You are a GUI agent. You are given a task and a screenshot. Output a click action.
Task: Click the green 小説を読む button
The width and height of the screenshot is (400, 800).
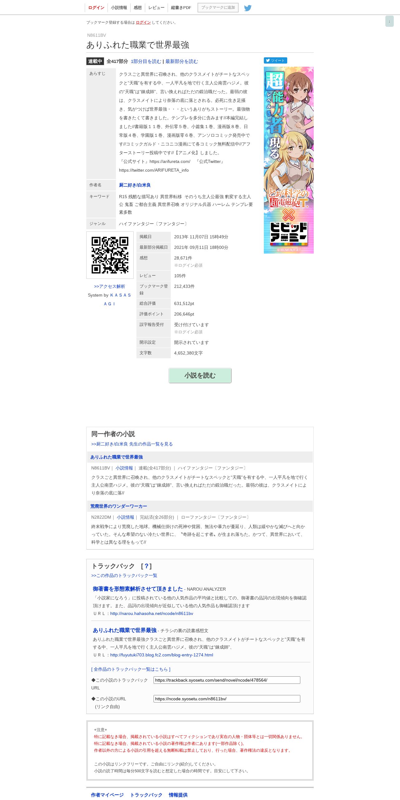(x=200, y=375)
